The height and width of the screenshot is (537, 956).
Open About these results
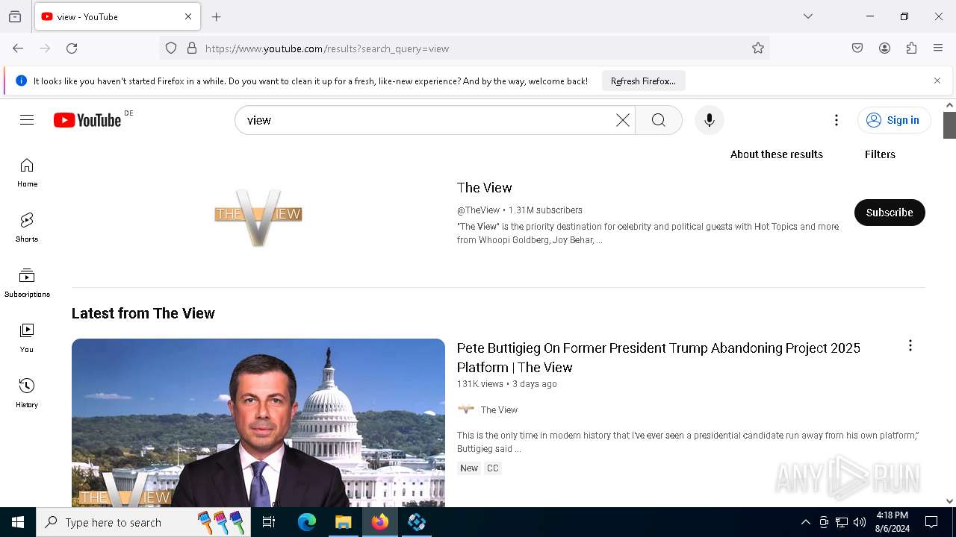point(777,154)
